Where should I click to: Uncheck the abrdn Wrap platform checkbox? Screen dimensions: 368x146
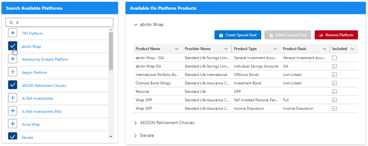(x=12, y=46)
